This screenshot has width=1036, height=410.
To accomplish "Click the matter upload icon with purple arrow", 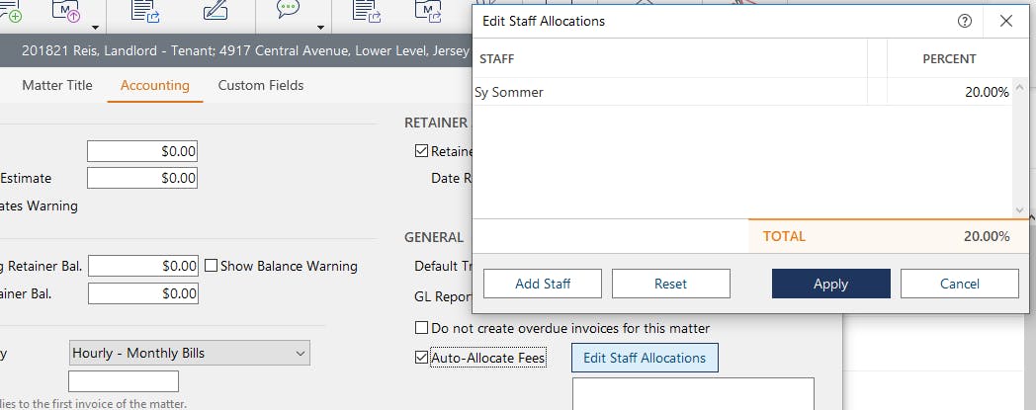I will coord(71,13).
